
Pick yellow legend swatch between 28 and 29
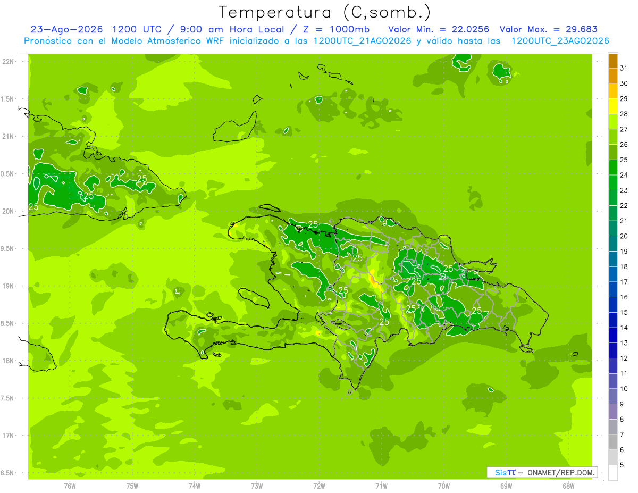[613, 106]
